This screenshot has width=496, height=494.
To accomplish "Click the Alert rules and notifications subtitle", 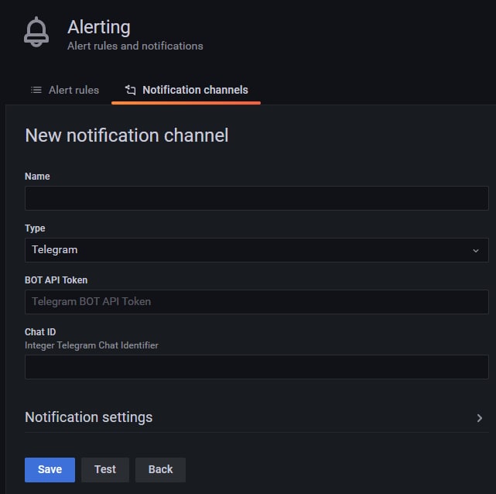I will [135, 46].
